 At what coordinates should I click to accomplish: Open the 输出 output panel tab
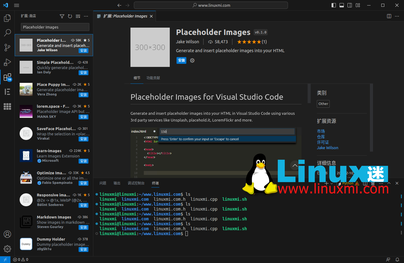[117, 183]
